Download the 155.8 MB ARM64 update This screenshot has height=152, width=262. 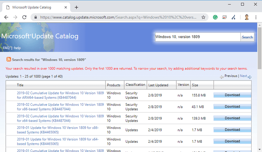[x=232, y=95]
